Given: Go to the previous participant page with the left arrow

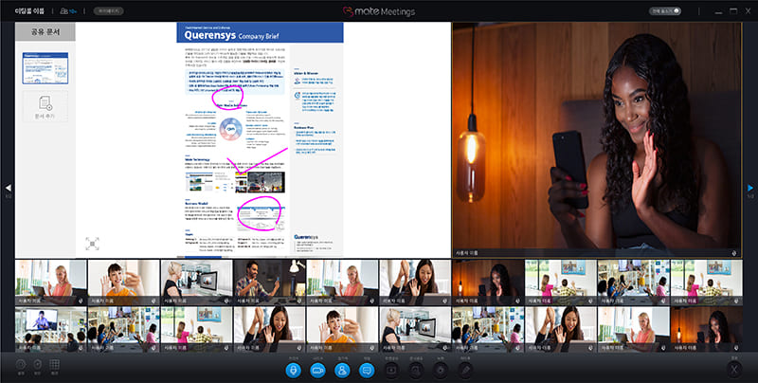Looking at the screenshot, I should tap(8, 188).
